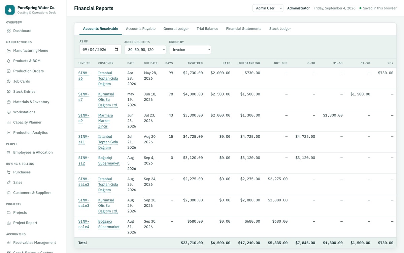Open invoice SINV-s11 link
The width and height of the screenshot is (404, 253).
(x=84, y=139)
